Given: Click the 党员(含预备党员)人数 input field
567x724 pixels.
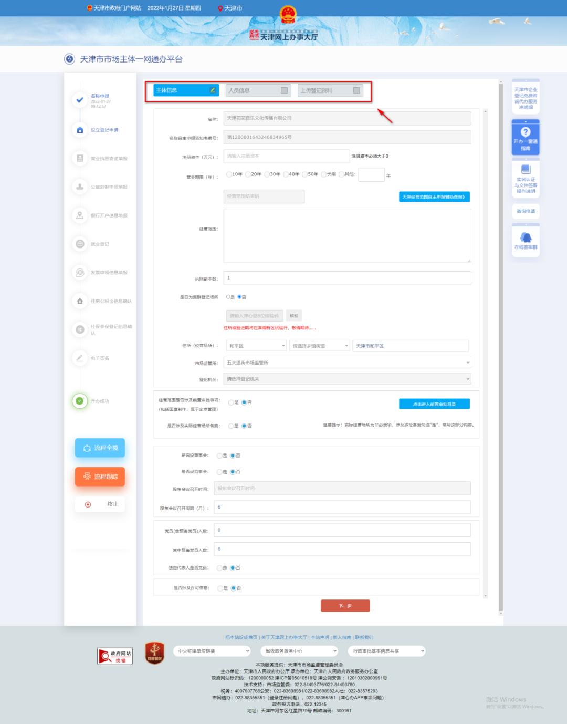Looking at the screenshot, I should [x=342, y=530].
